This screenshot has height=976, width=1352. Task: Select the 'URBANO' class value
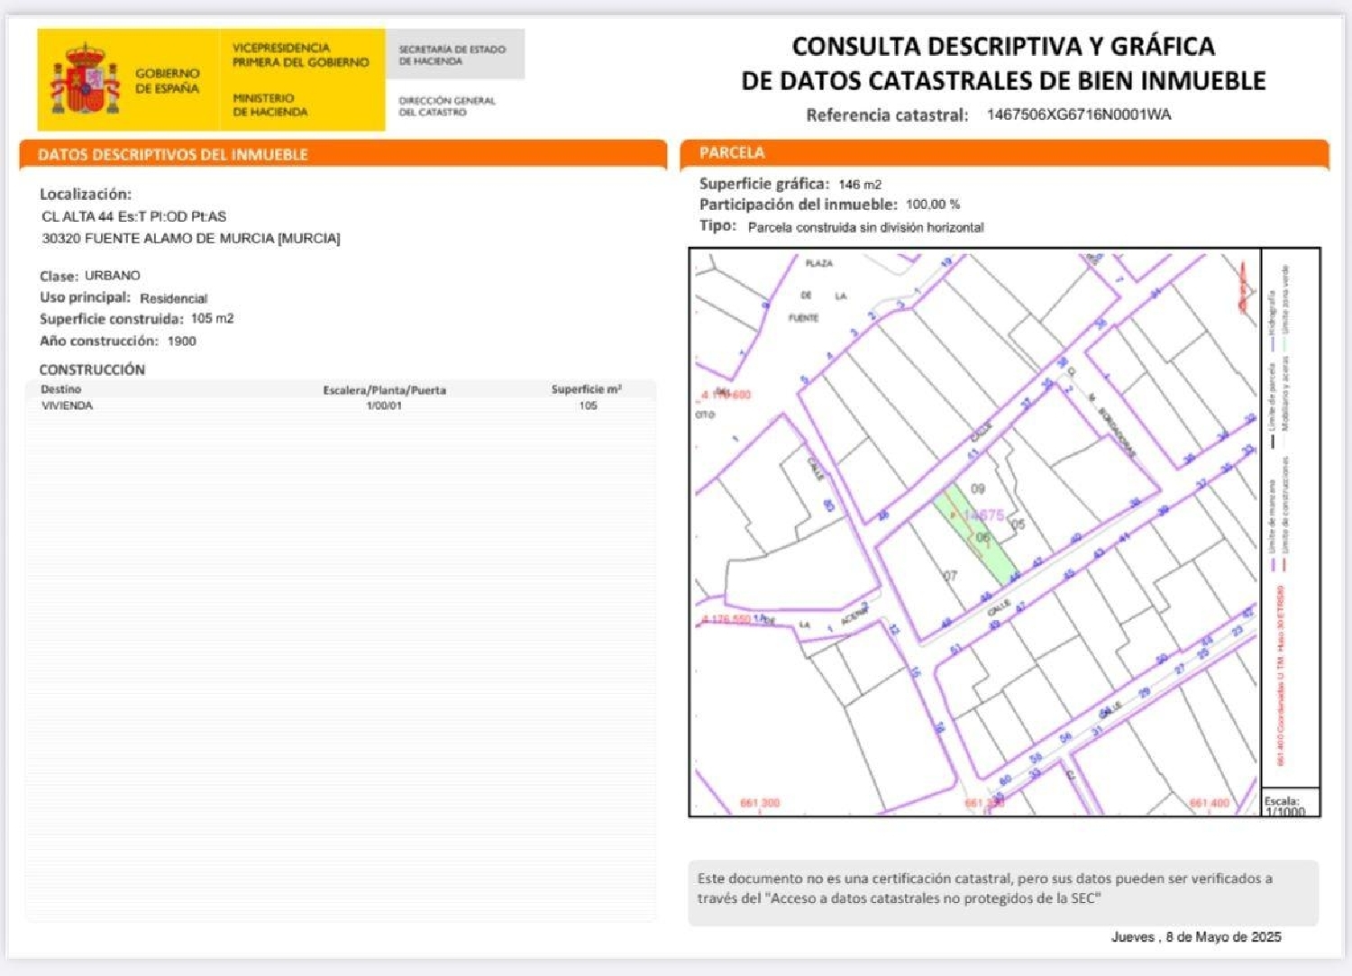coord(113,276)
